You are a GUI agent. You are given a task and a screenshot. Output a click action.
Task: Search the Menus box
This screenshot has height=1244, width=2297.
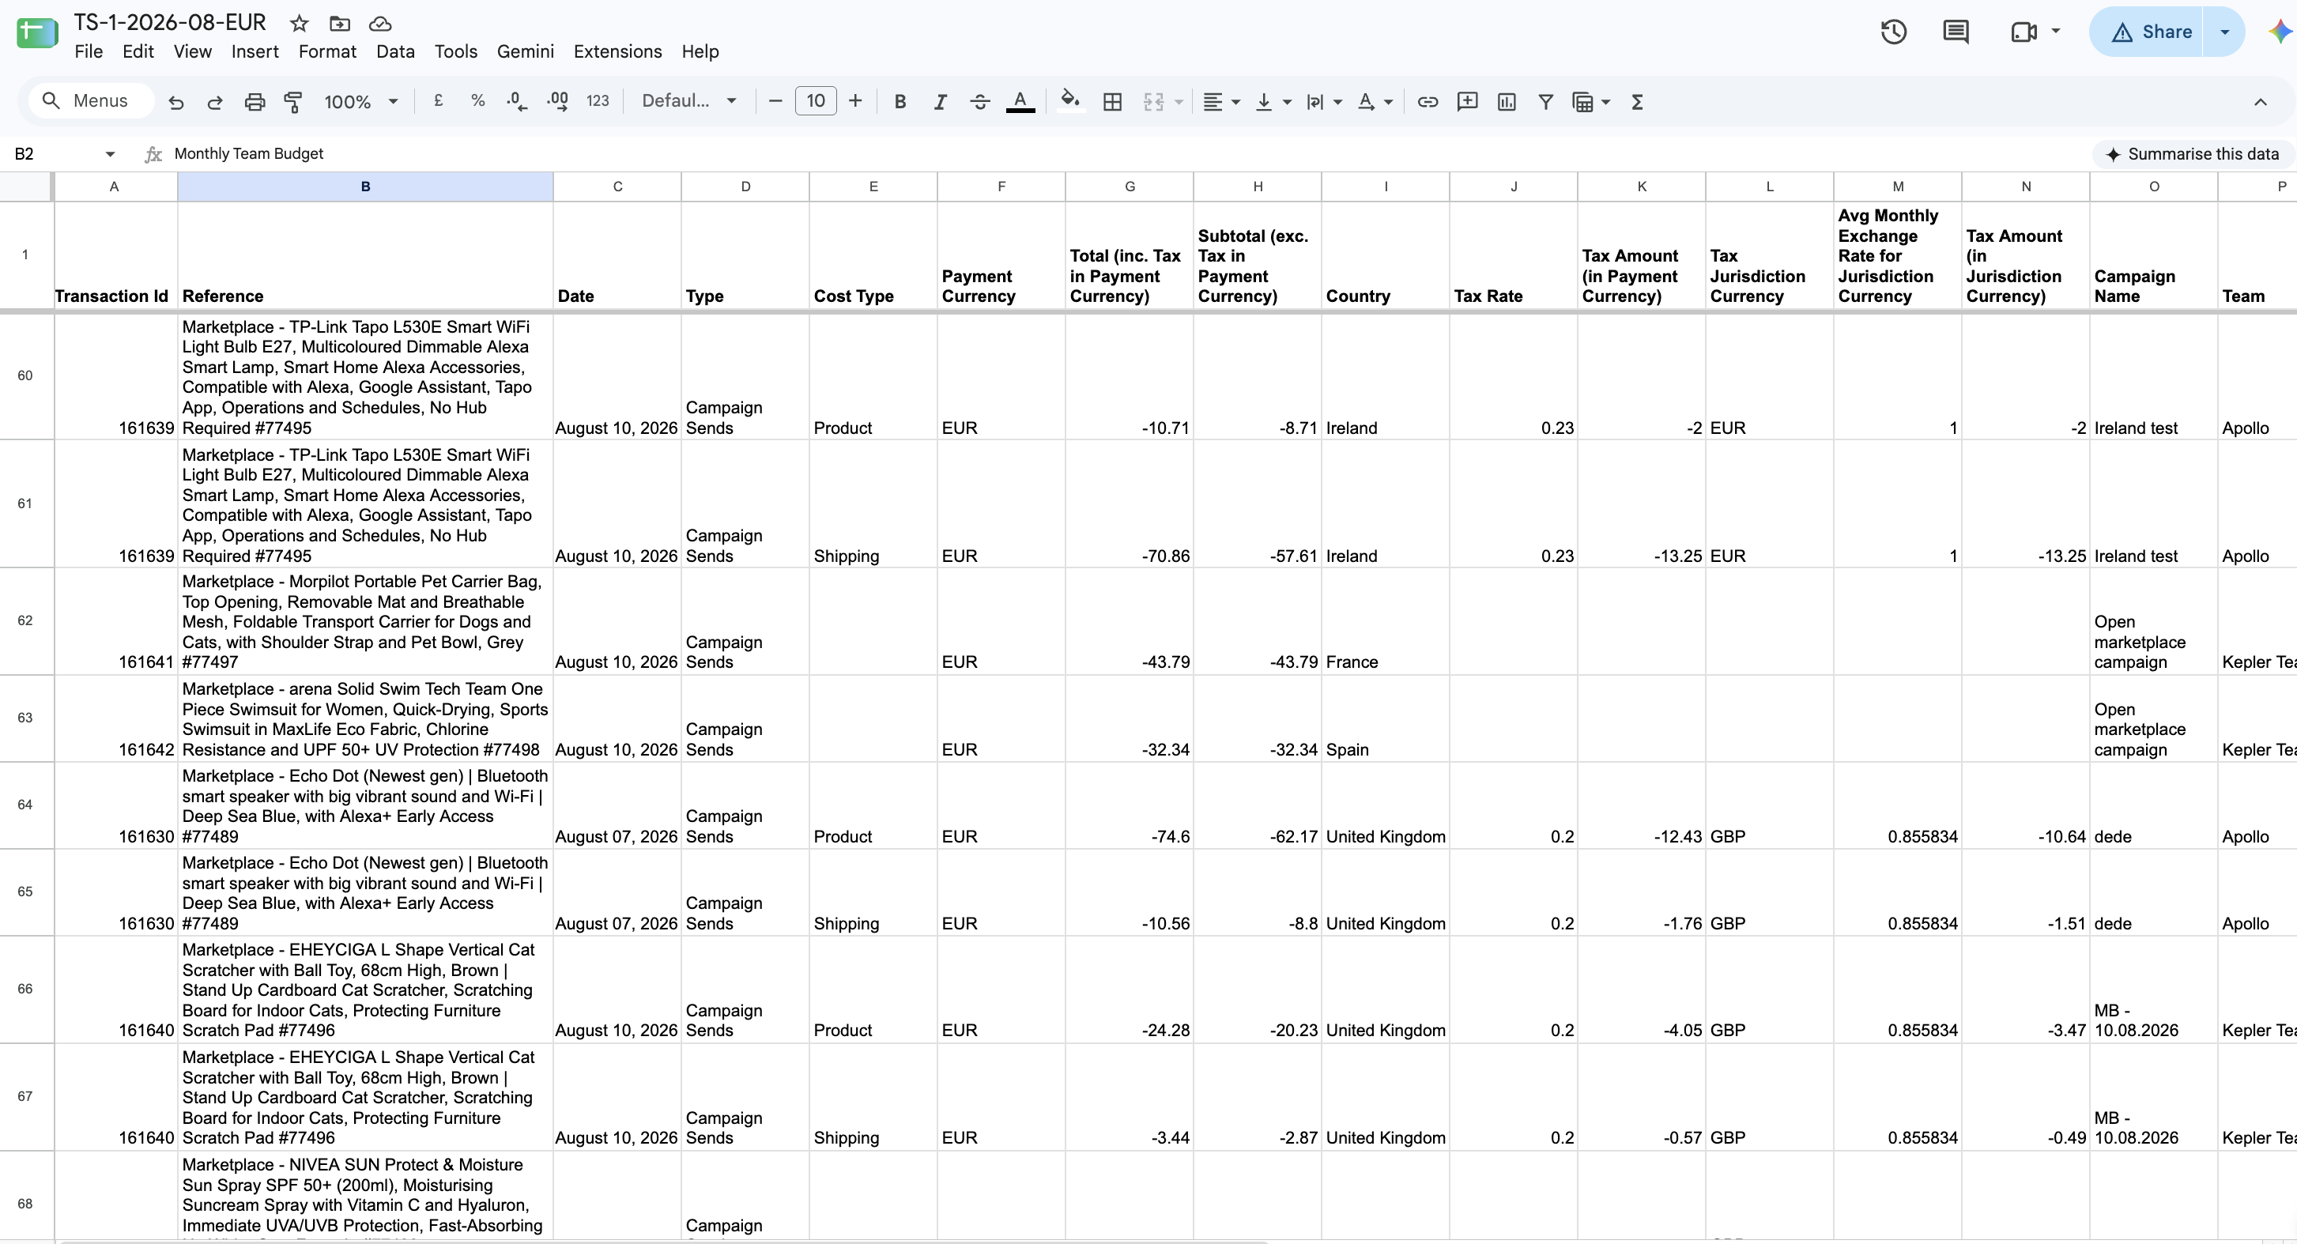(91, 100)
